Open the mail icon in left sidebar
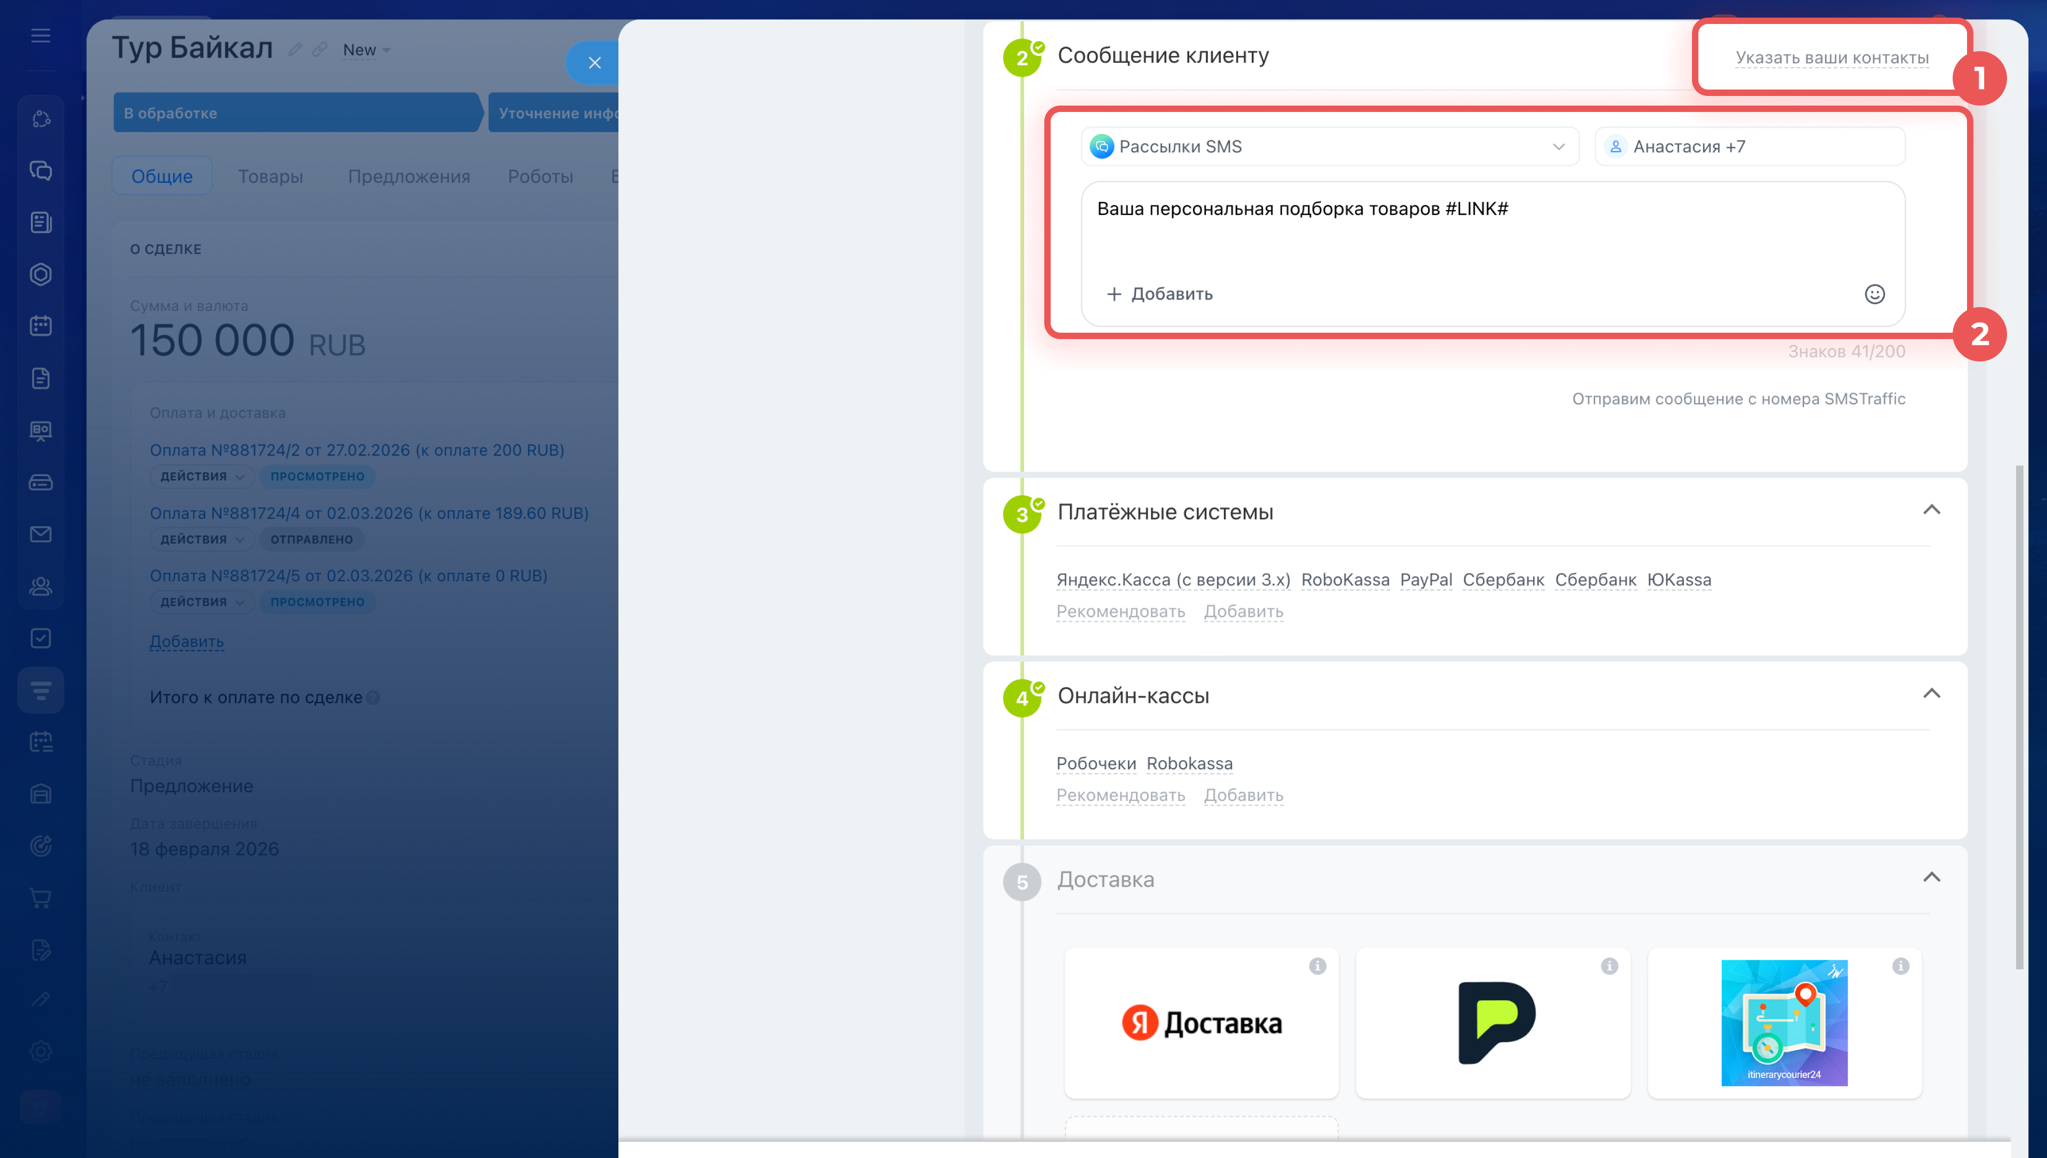This screenshot has height=1158, width=2047. [x=41, y=534]
